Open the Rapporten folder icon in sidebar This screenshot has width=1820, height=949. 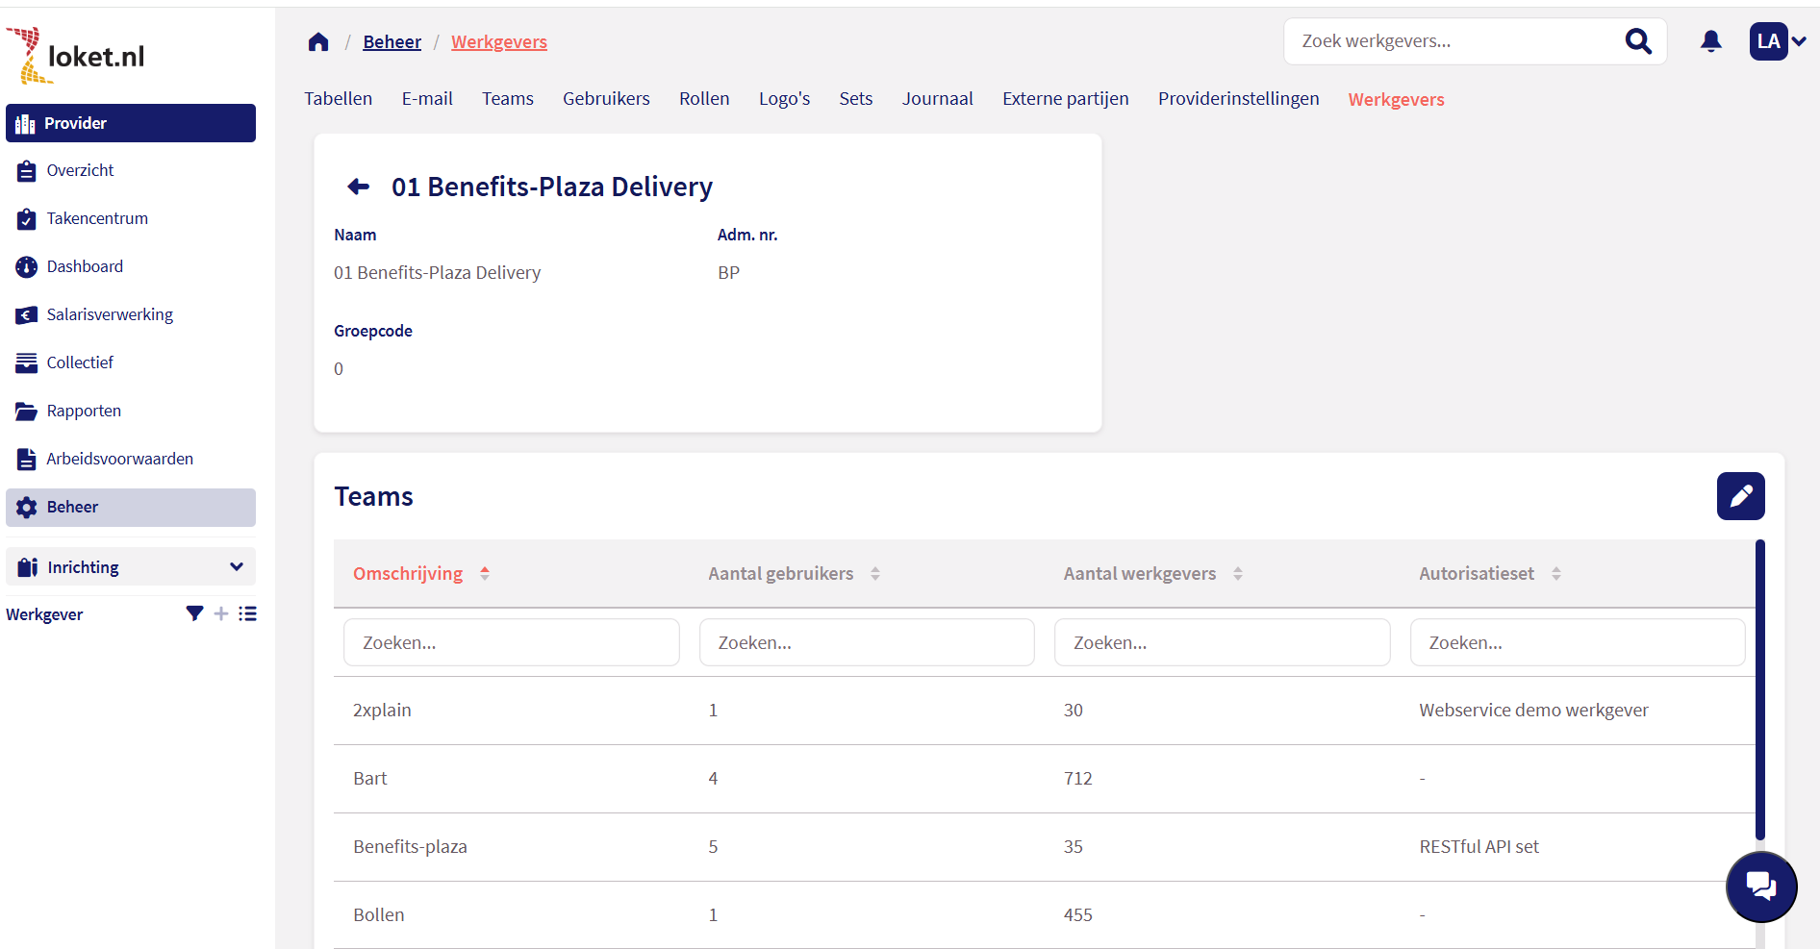[x=26, y=411]
